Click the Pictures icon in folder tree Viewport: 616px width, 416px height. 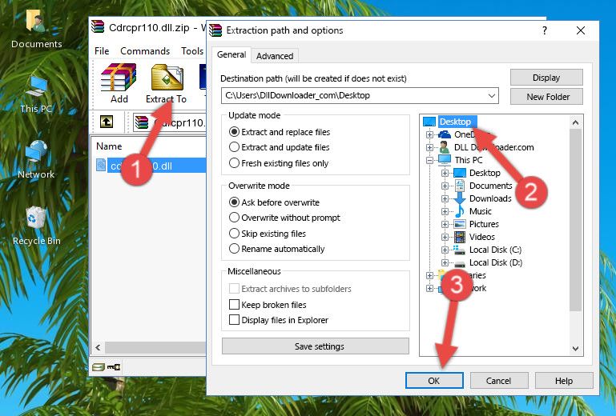pyautogui.click(x=460, y=224)
